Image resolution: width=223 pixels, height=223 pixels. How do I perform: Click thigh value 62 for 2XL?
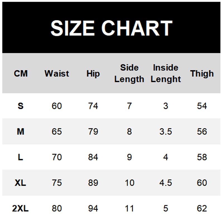tap(202, 209)
